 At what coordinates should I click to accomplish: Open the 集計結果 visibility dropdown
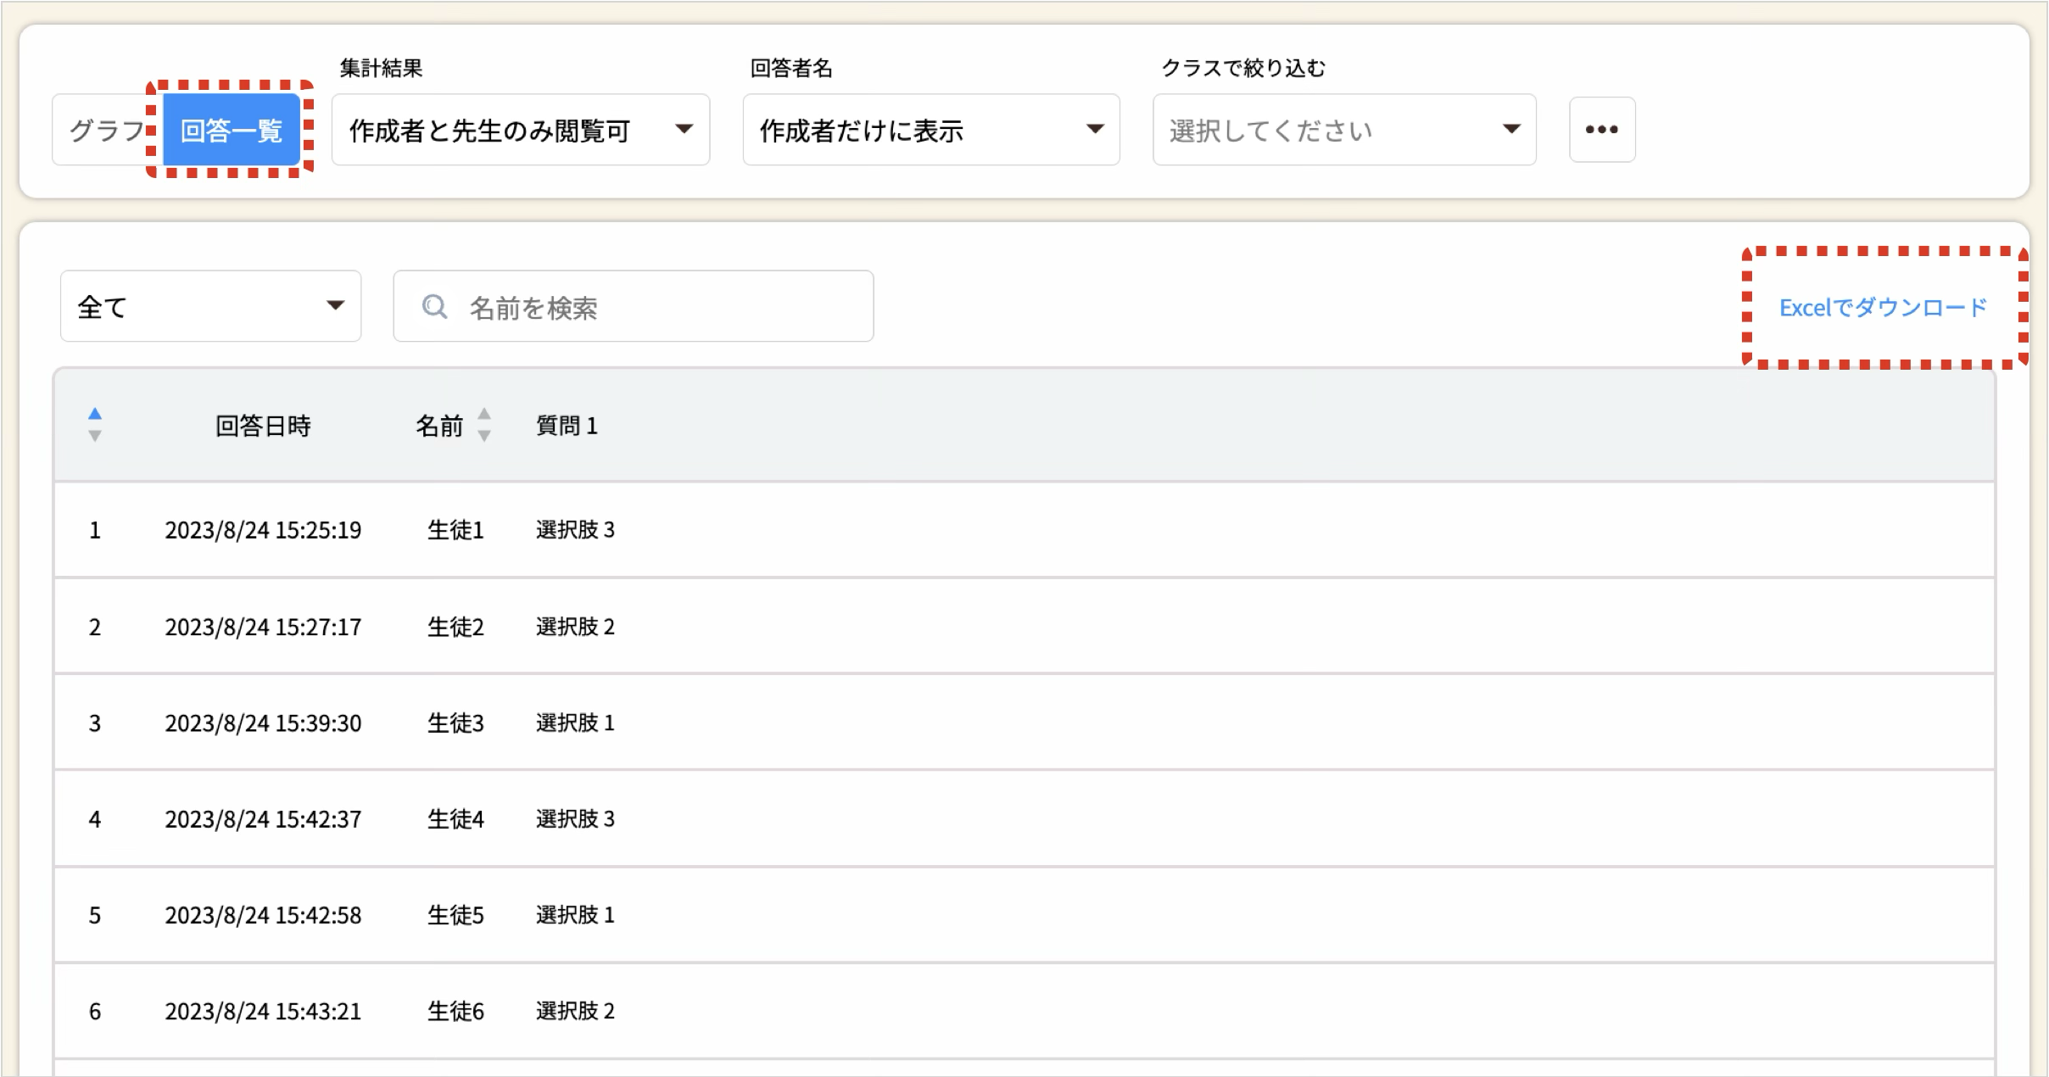coord(520,130)
